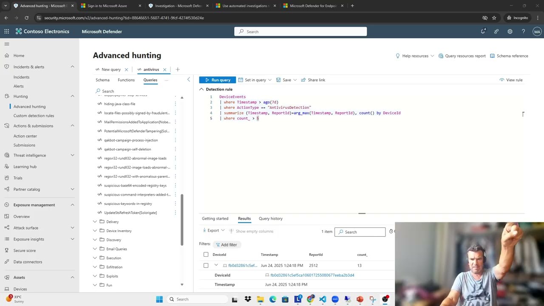Open the MA account avatar
The width and height of the screenshot is (544, 306).
(537, 31)
